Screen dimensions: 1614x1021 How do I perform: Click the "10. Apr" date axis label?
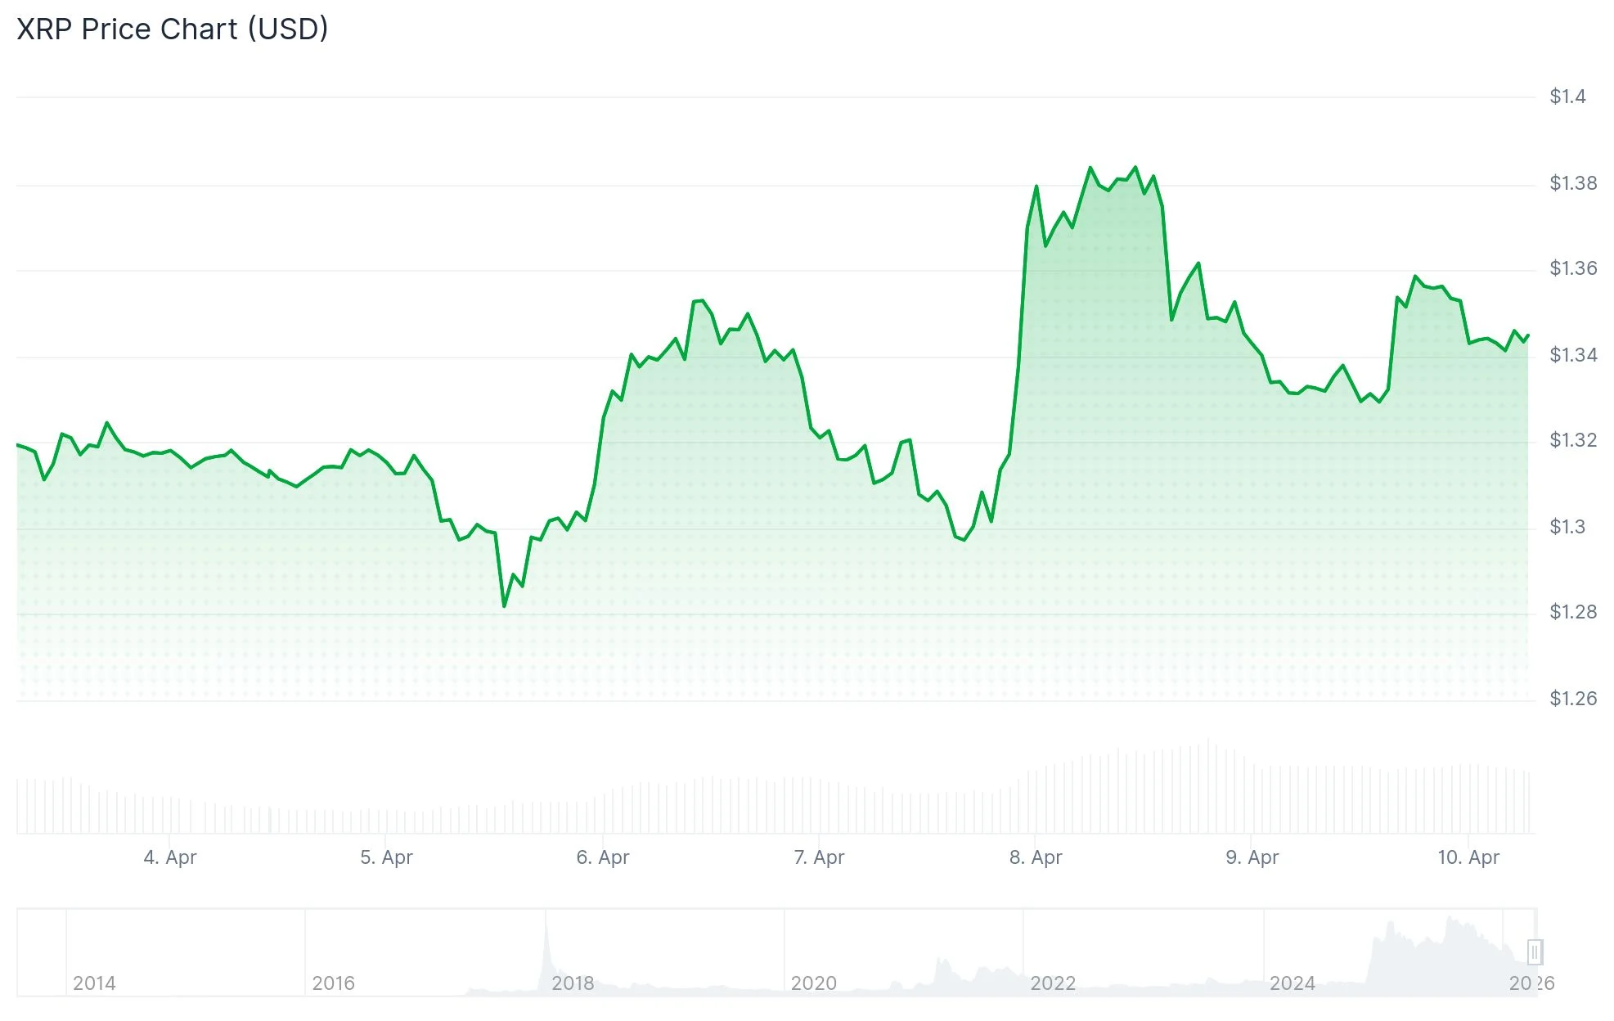click(x=1468, y=857)
